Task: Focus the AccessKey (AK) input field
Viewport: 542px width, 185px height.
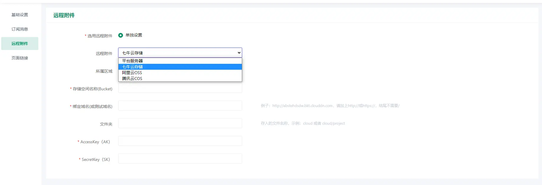Action: pos(180,141)
